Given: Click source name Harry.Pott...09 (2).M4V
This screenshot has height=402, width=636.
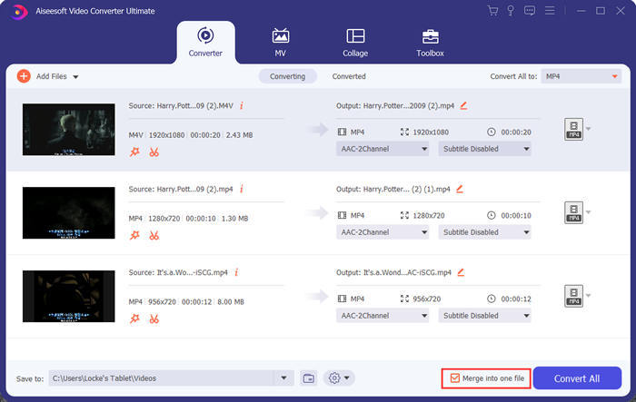Looking at the screenshot, I should pyautogui.click(x=195, y=106).
